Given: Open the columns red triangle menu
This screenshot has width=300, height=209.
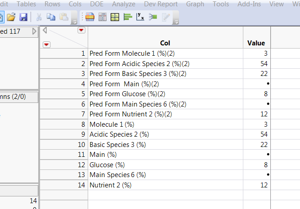Looking at the screenshot, I should [x=81, y=30].
